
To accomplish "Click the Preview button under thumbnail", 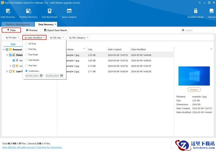I will [194, 90].
